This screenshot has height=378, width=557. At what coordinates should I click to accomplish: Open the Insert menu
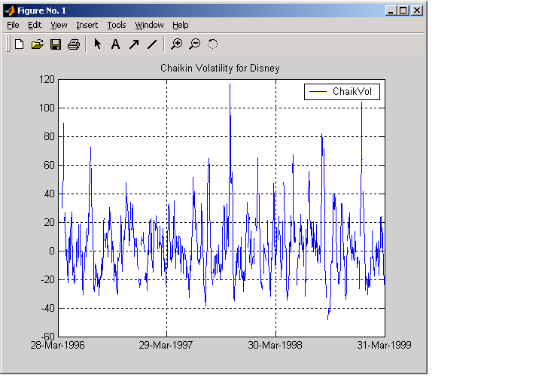tap(87, 25)
